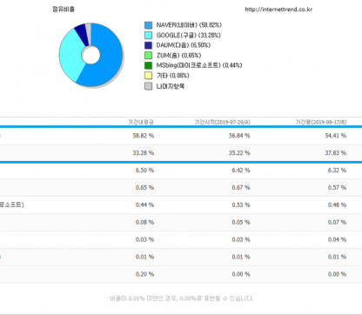Select the 기간시작(2019-07-20/A) column header

(222, 122)
